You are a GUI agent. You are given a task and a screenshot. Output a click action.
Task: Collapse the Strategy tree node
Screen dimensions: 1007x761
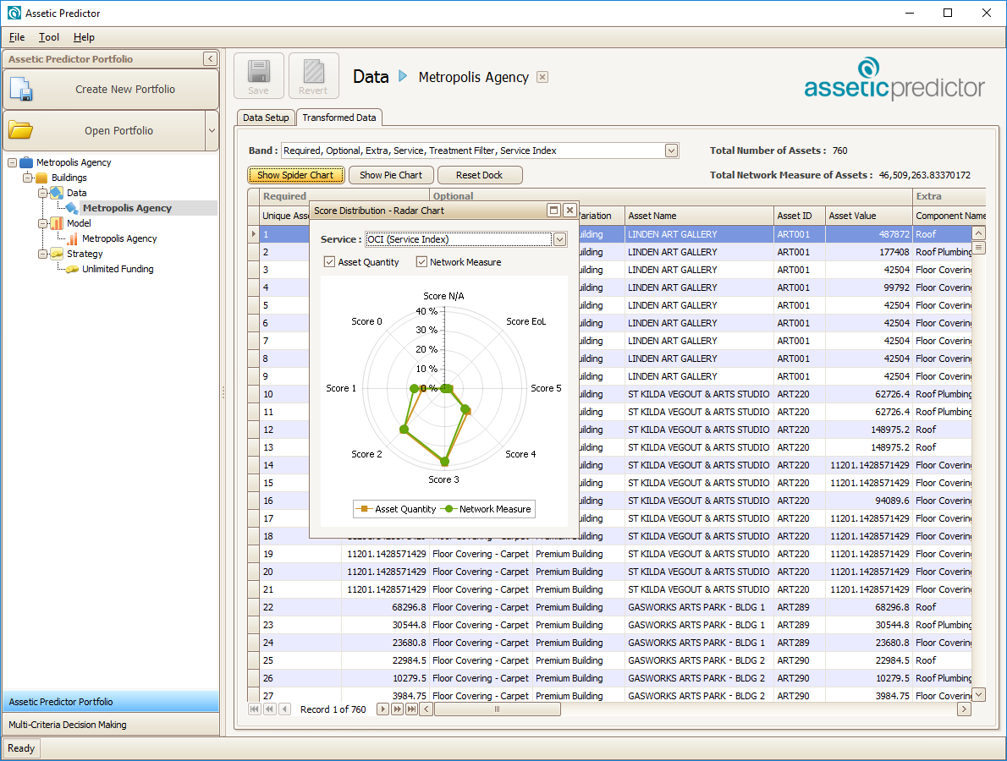[x=42, y=254]
